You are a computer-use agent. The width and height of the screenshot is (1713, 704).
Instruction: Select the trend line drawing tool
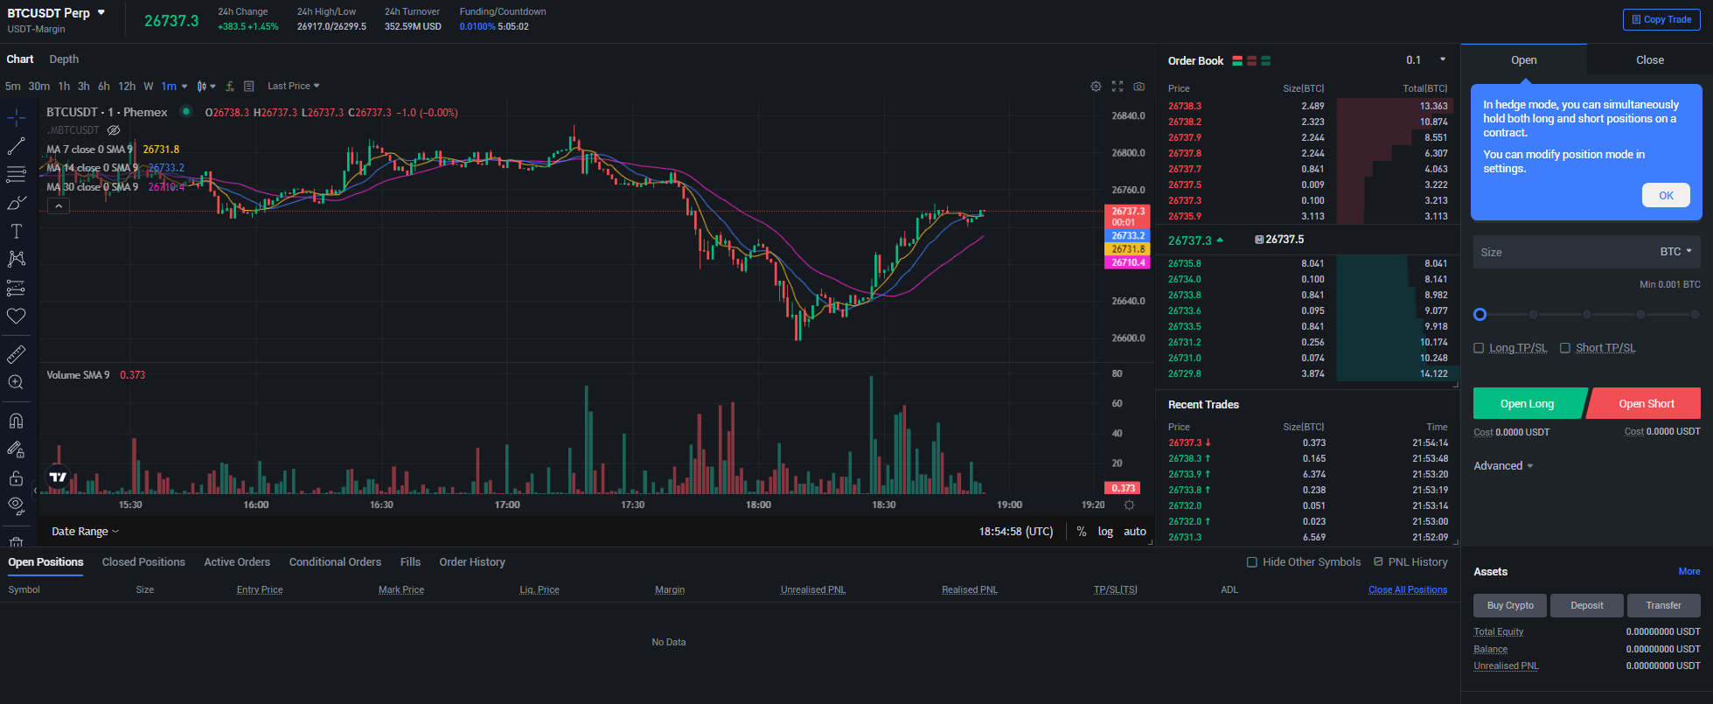(x=16, y=146)
